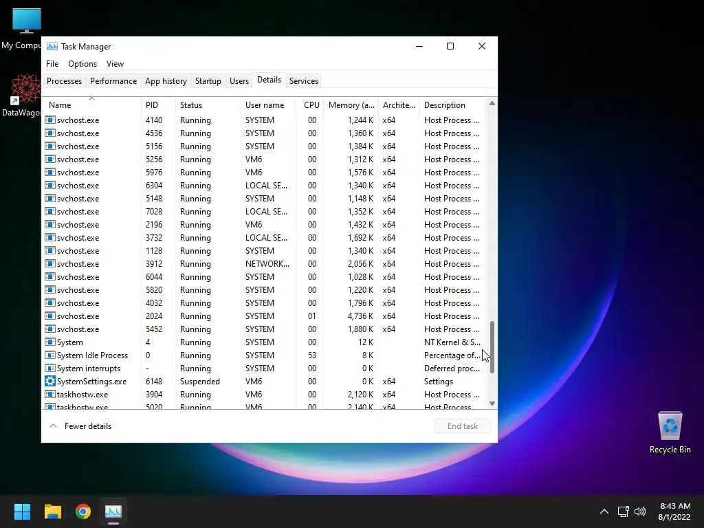Sort by the Memory column header

coord(351,104)
